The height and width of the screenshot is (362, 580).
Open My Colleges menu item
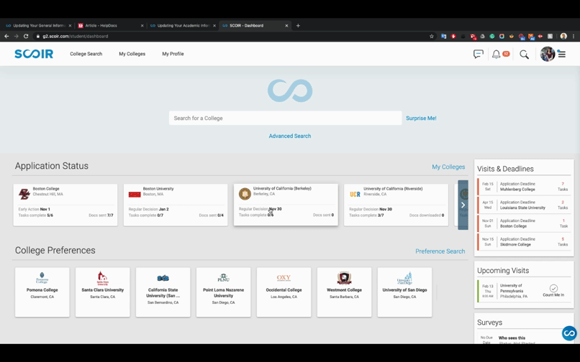click(x=132, y=54)
